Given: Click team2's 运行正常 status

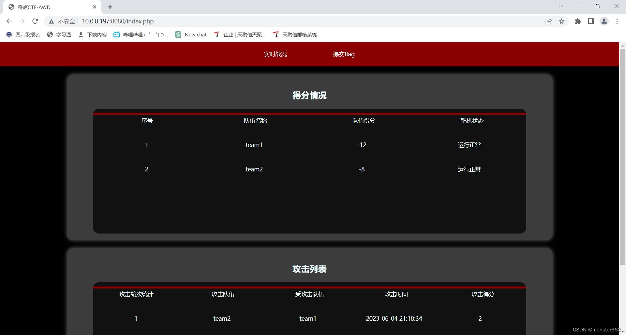Looking at the screenshot, I should pos(469,169).
